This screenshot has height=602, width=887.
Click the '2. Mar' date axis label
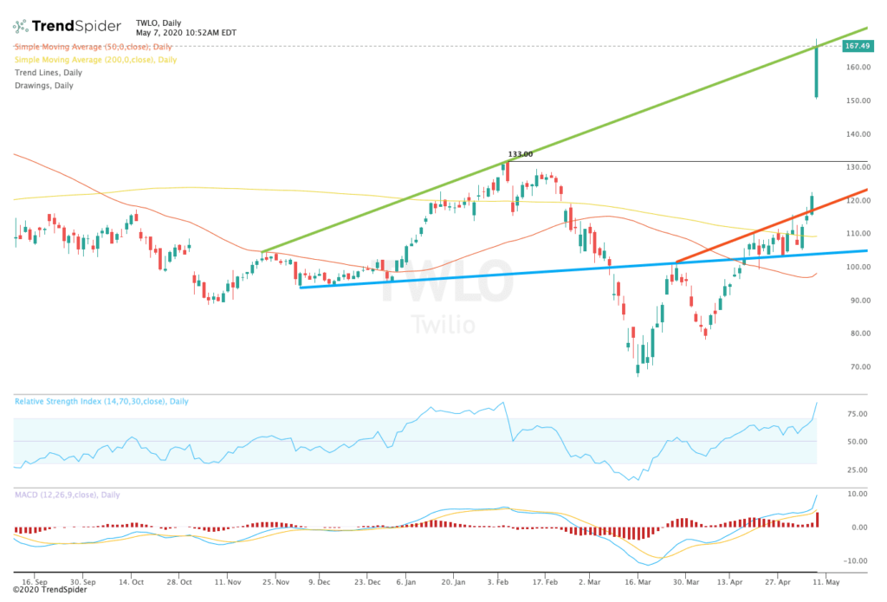[590, 581]
